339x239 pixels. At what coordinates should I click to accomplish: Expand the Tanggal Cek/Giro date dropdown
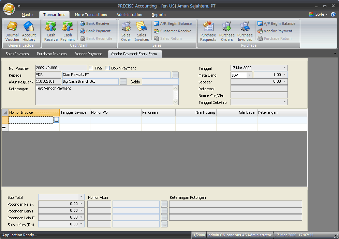(x=284, y=102)
